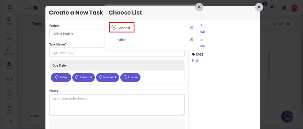Edit the Office list with pencil icon
The width and height of the screenshot is (303, 129).
pyautogui.click(x=192, y=39)
